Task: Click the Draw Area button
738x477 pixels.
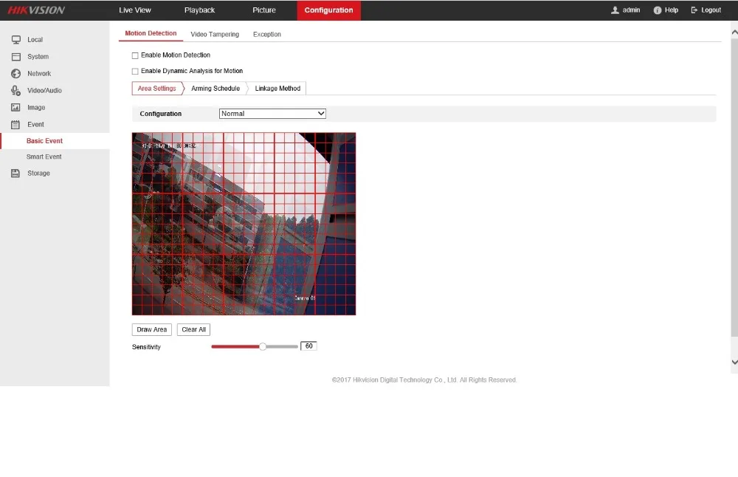Action: coord(151,329)
